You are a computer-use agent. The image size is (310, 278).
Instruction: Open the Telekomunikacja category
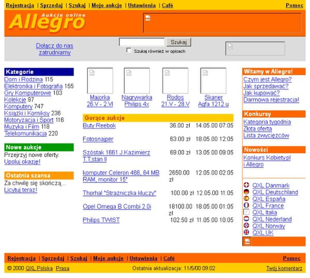(25, 134)
